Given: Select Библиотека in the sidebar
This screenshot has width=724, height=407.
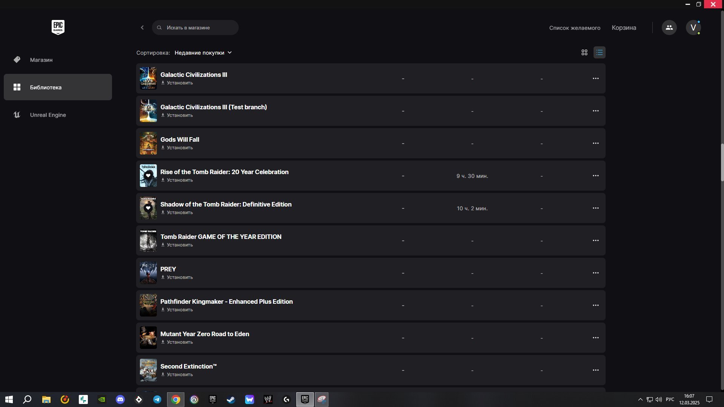Looking at the screenshot, I should (58, 87).
